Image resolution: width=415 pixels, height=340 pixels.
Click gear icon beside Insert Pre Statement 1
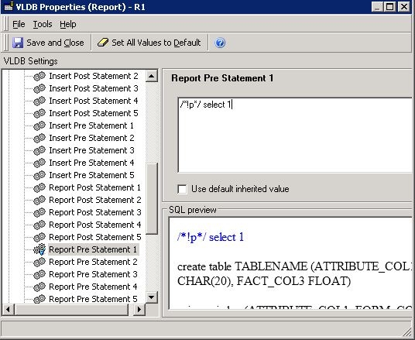coord(39,125)
